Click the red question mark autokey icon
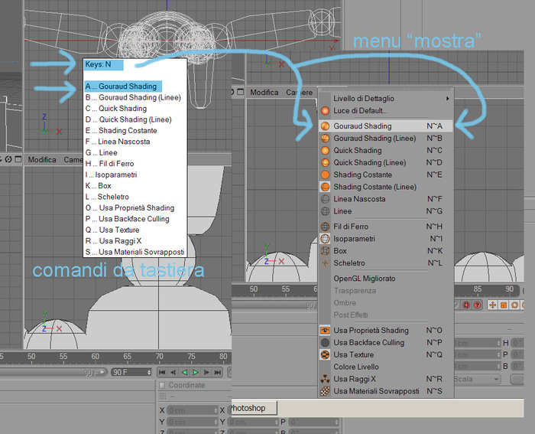This screenshot has height=434, width=535. (478, 305)
